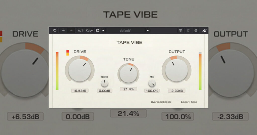Image resolution: width=257 pixels, height=135 pixels.
Task: Click the orange indicator square beside DRIVE
Action: pyautogui.click(x=68, y=54)
